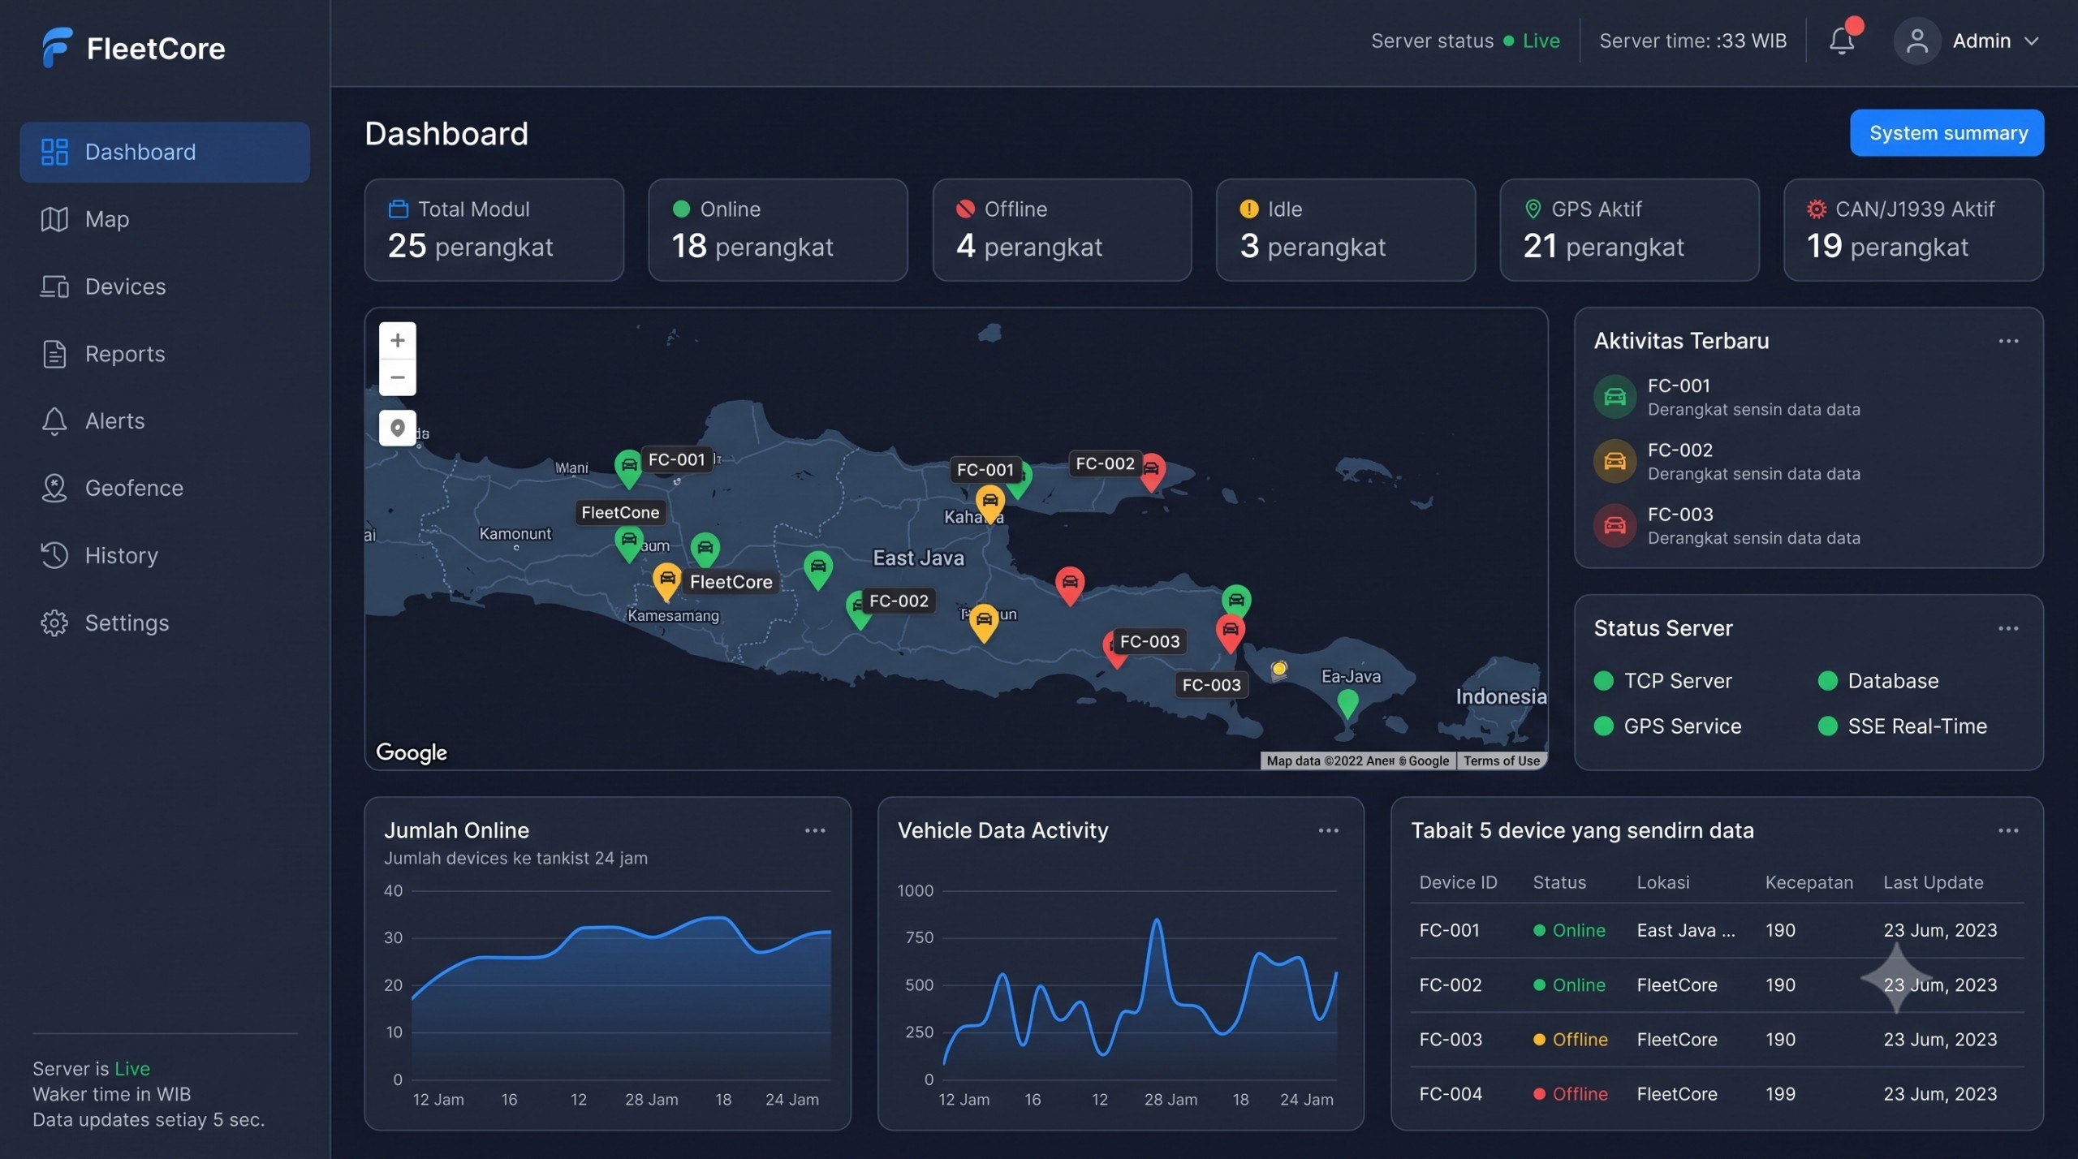The image size is (2078, 1159).
Task: Open the Tabait 5 device table options menu
Action: 2008,830
